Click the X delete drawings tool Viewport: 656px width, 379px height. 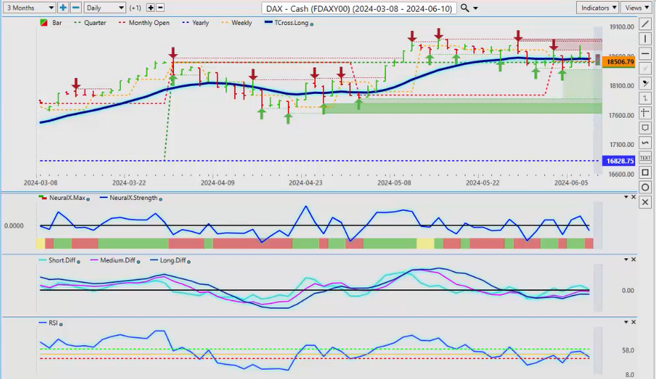pyautogui.click(x=645, y=202)
